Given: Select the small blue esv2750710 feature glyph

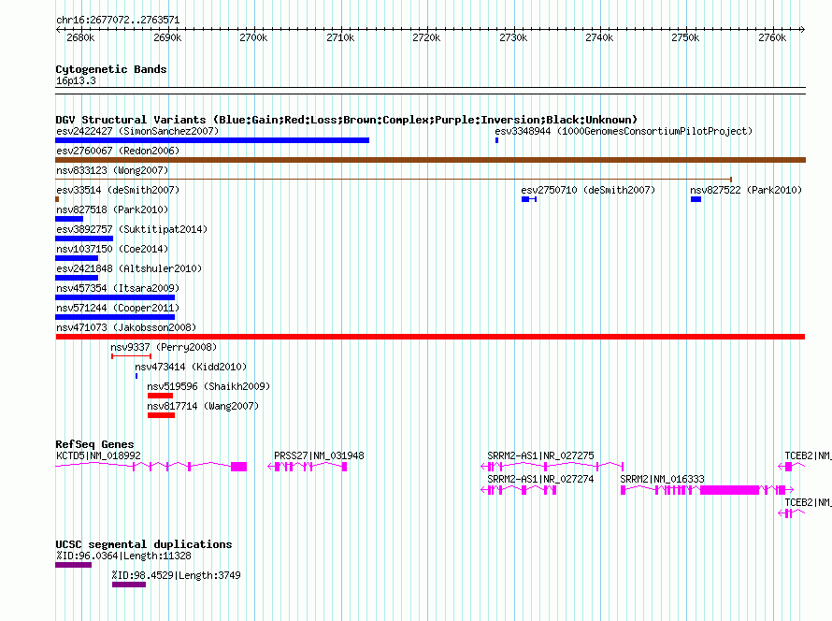Looking at the screenshot, I should tap(529, 199).
